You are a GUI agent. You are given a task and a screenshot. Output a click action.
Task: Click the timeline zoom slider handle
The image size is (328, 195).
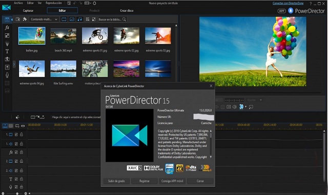[x=17, y=193]
